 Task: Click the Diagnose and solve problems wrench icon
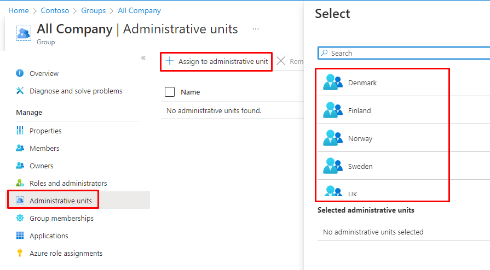click(20, 91)
